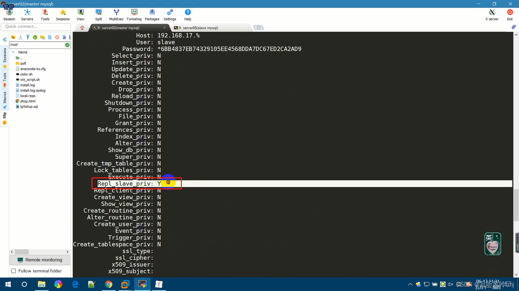Screen dimensions: 519x291
Task: Open Microsoft Edge from taskbar
Action: pyautogui.click(x=75, y=285)
